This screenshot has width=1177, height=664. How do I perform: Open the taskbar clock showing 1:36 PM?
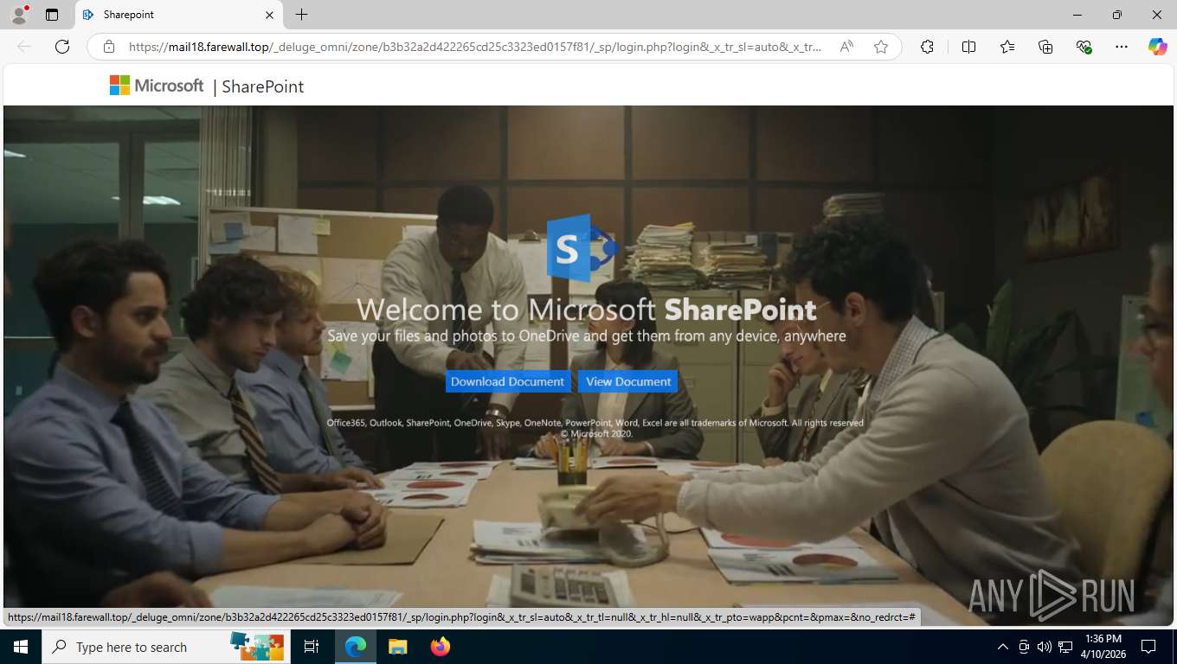[1103, 647]
